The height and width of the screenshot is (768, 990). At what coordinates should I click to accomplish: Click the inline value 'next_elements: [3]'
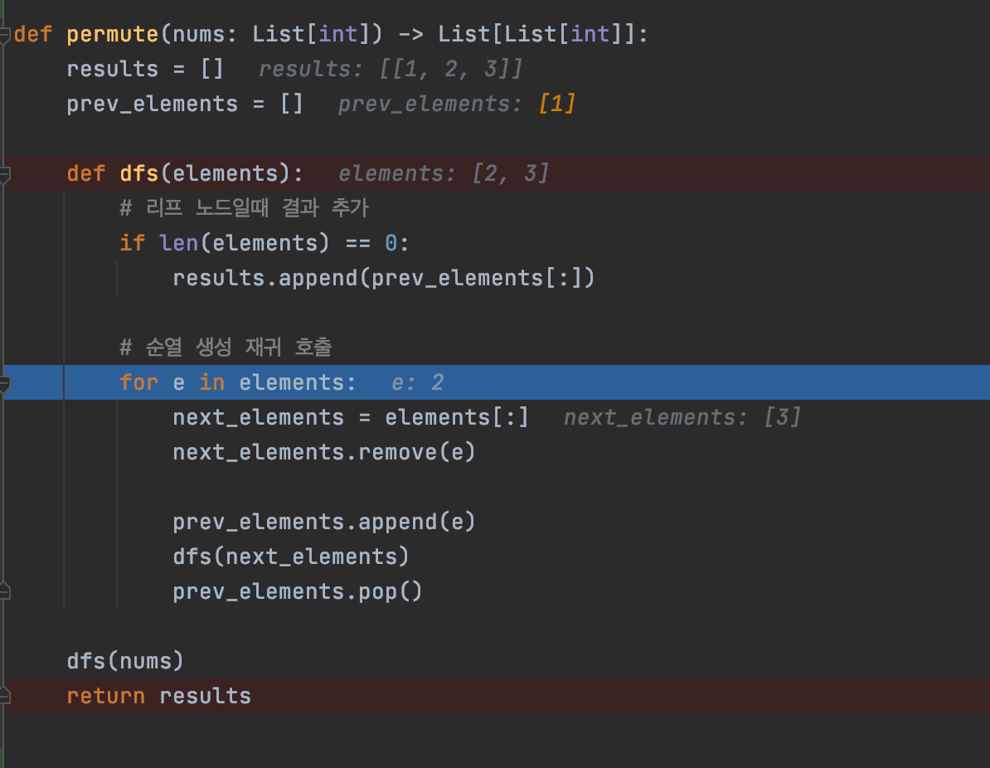click(x=682, y=417)
